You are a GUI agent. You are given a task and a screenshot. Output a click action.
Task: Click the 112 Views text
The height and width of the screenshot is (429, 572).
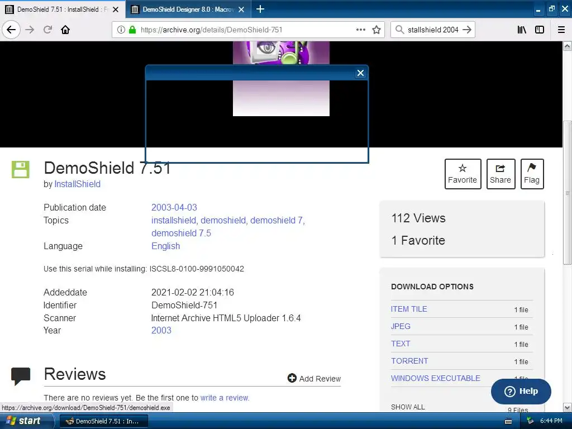(x=418, y=218)
